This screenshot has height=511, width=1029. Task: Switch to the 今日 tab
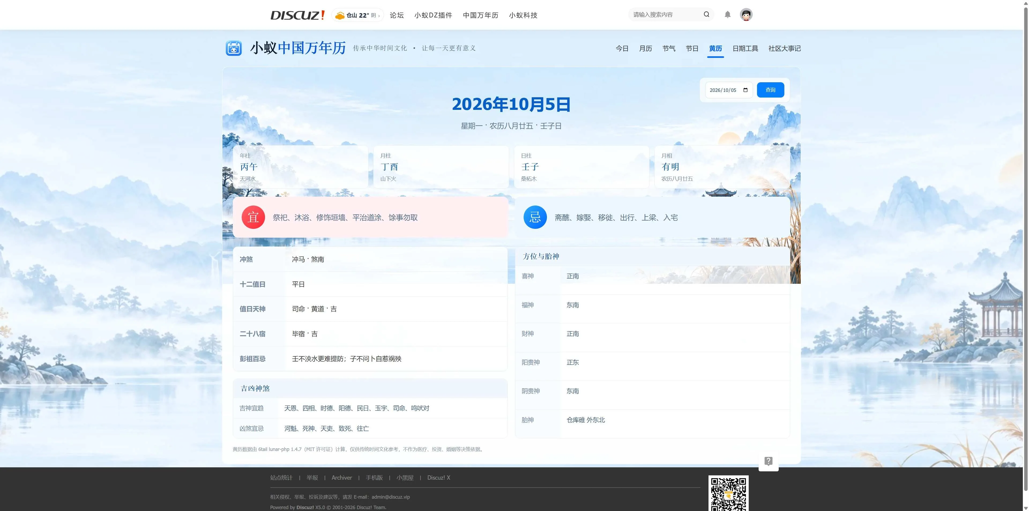pos(622,48)
